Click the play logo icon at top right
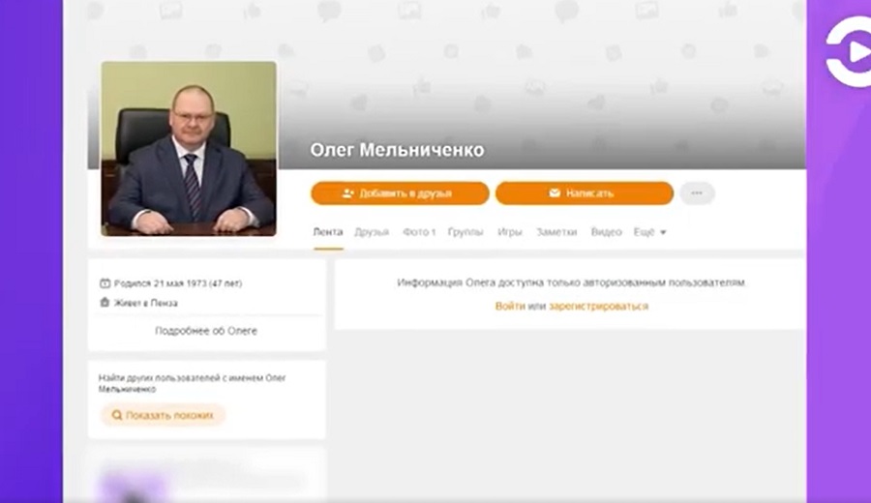The image size is (871, 503). click(850, 52)
